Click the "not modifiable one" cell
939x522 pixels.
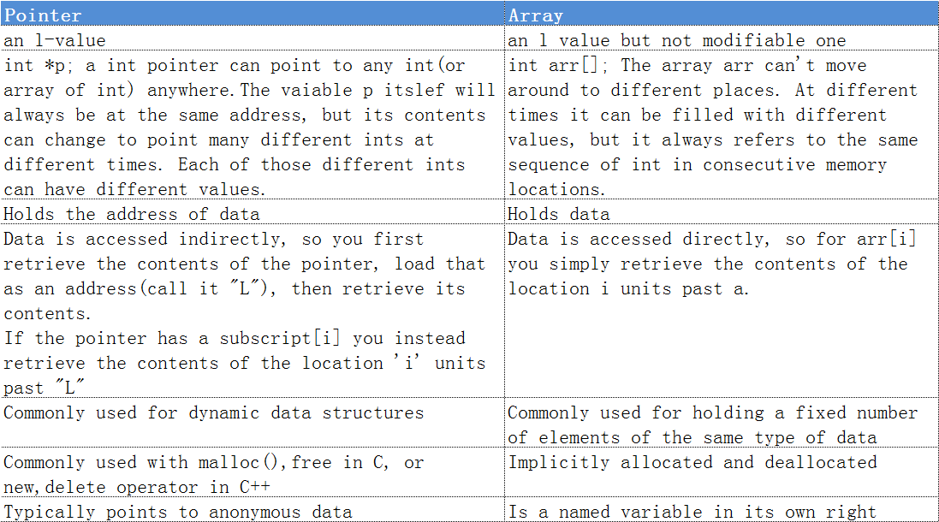[722, 40]
